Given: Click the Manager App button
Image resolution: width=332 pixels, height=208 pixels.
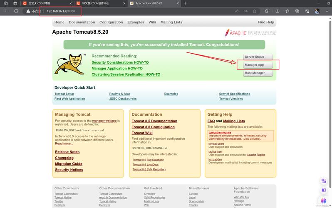Looking at the screenshot, I should coord(258,65).
